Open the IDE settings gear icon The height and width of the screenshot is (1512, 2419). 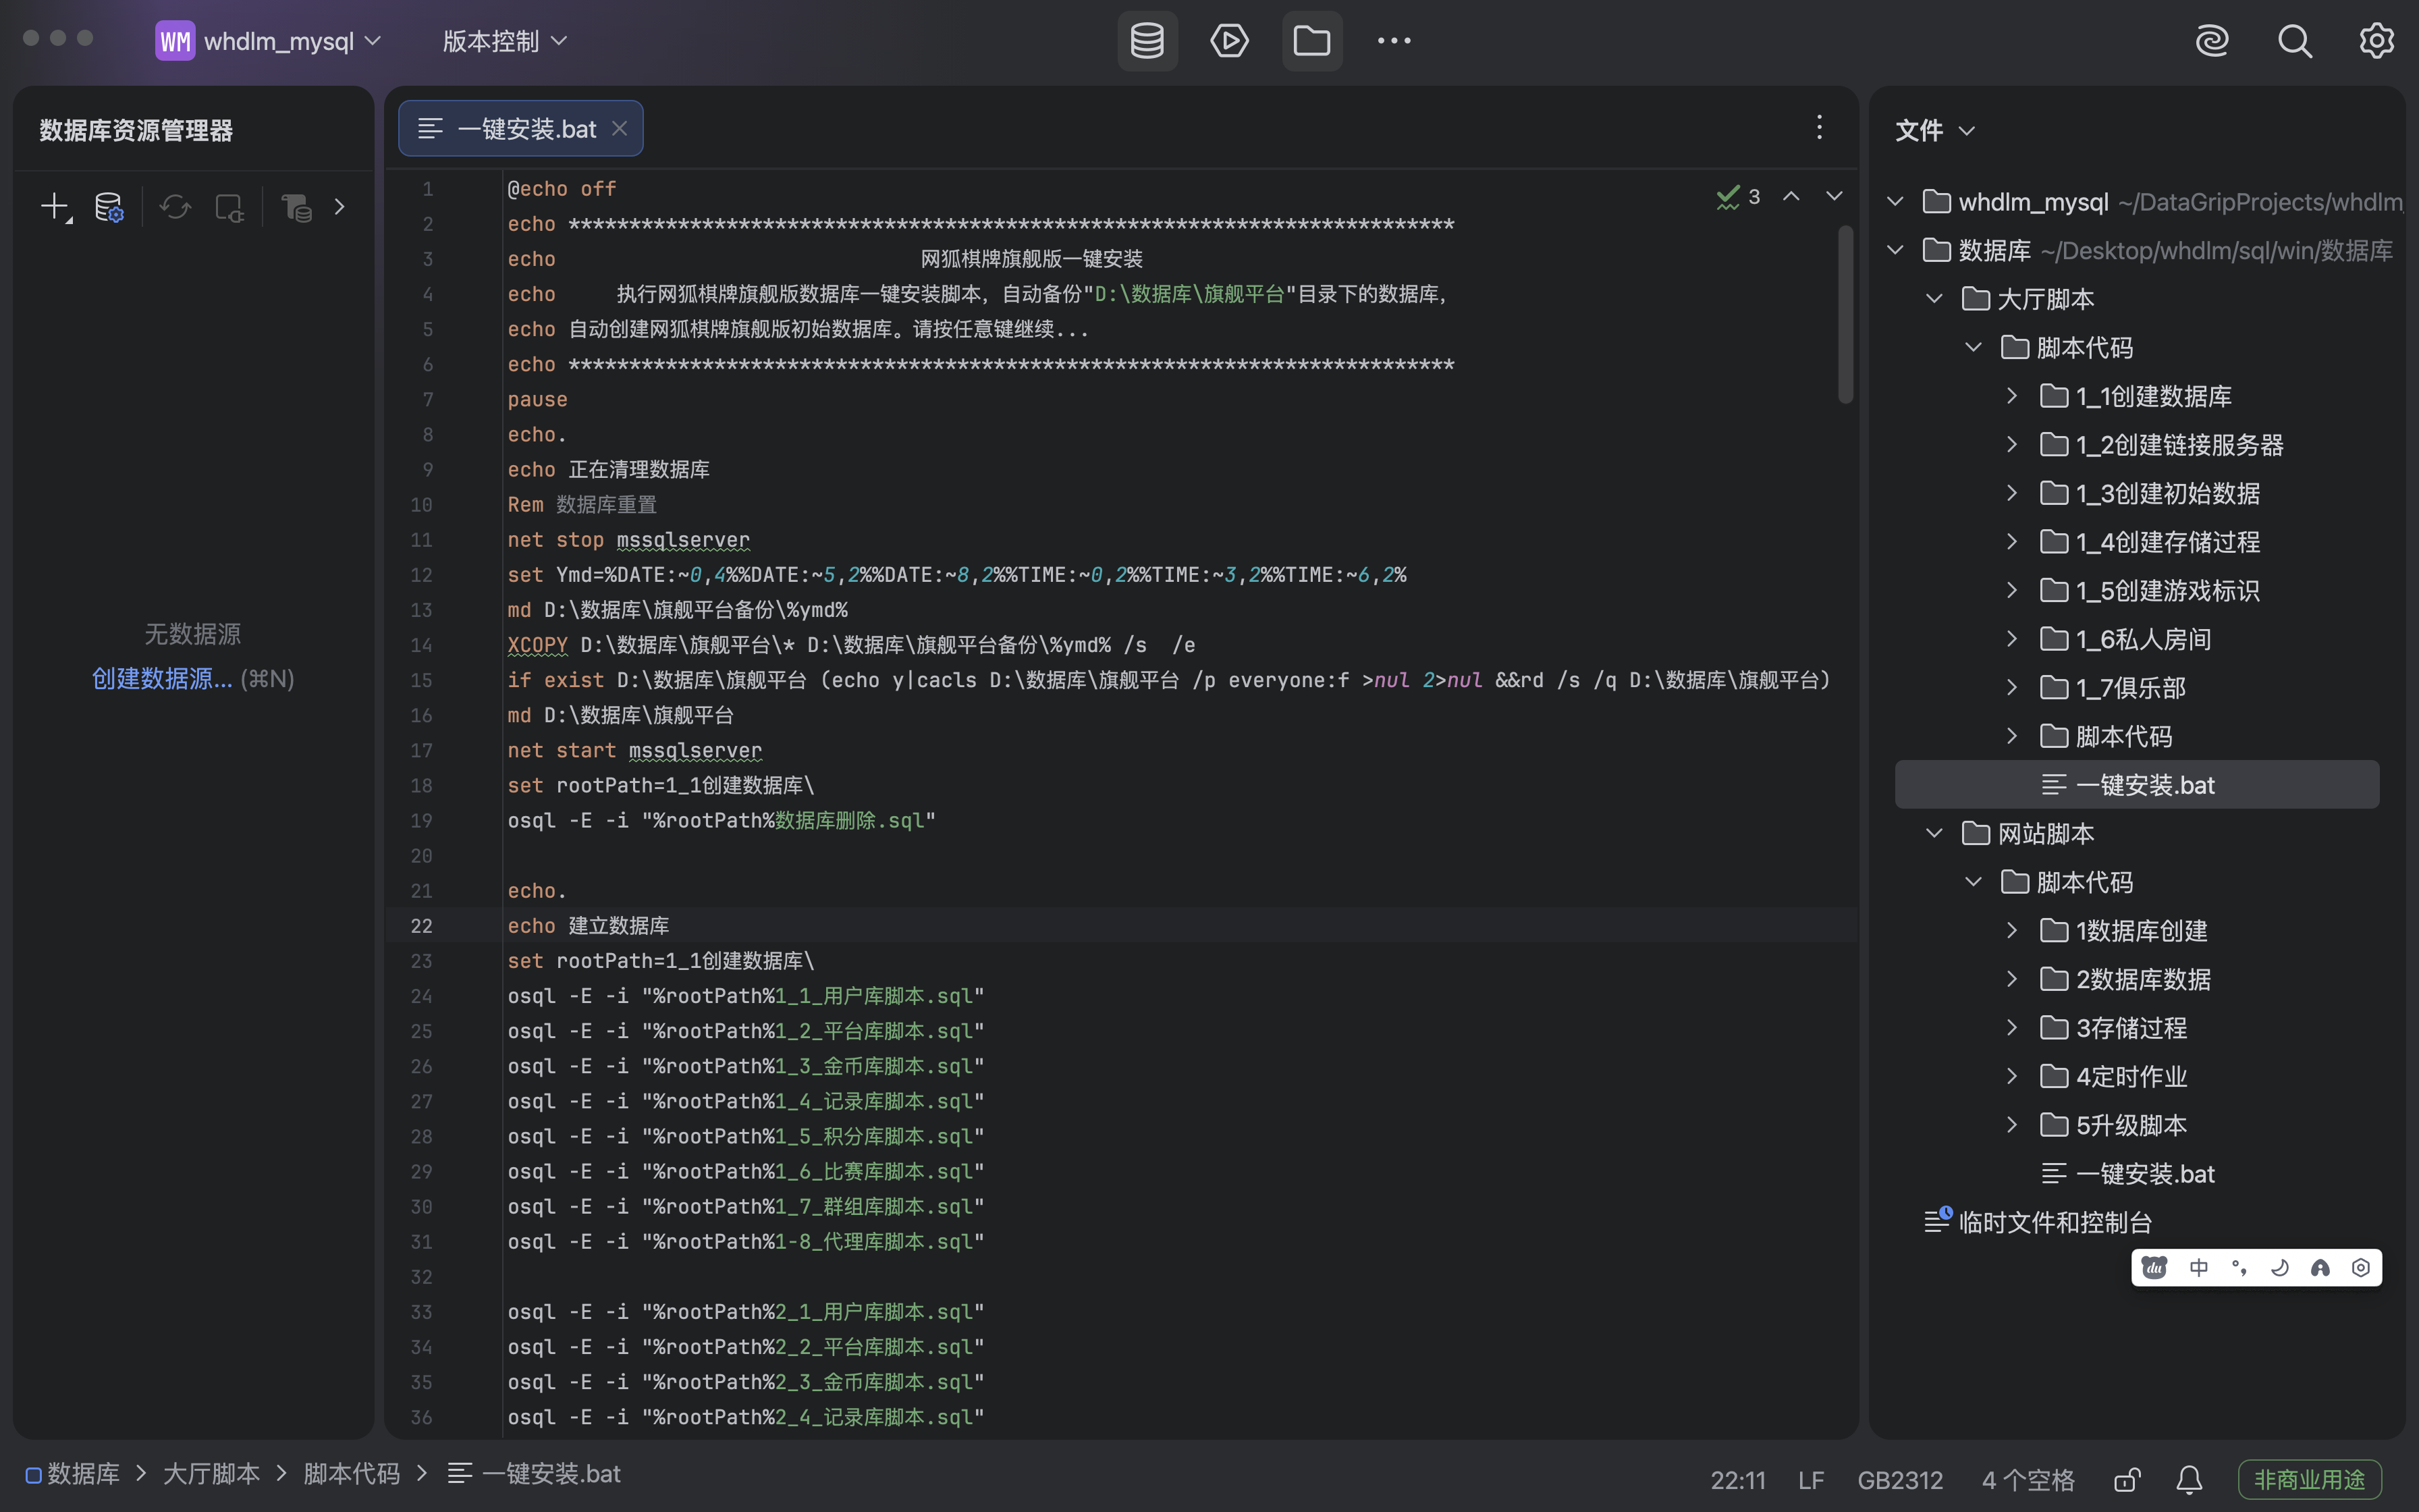(2376, 41)
